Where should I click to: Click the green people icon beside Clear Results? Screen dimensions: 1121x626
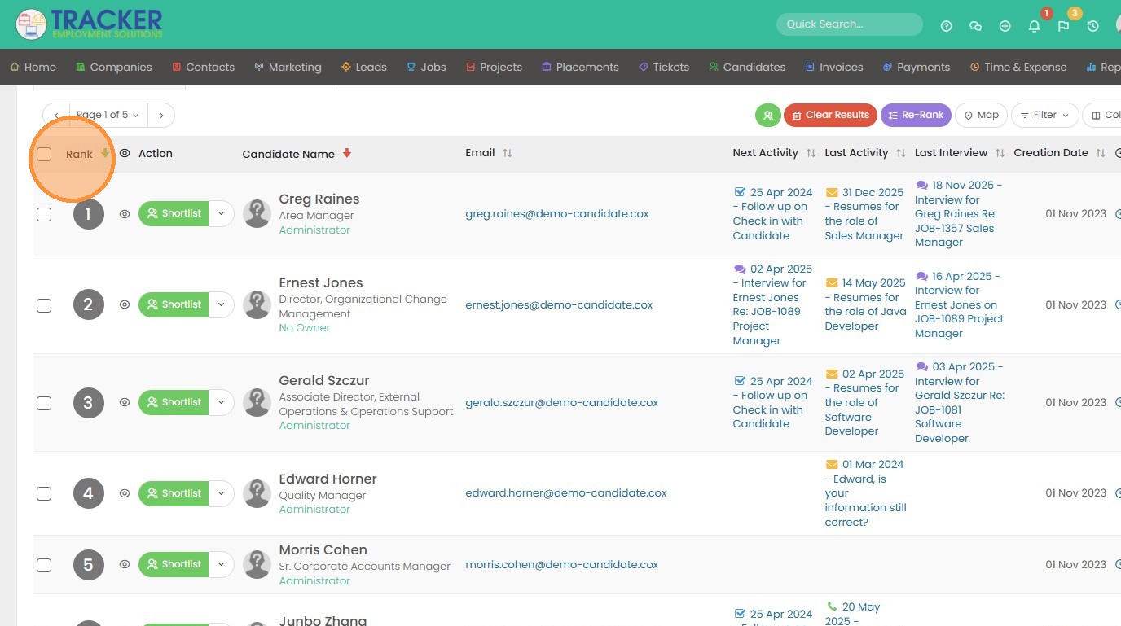coord(767,116)
